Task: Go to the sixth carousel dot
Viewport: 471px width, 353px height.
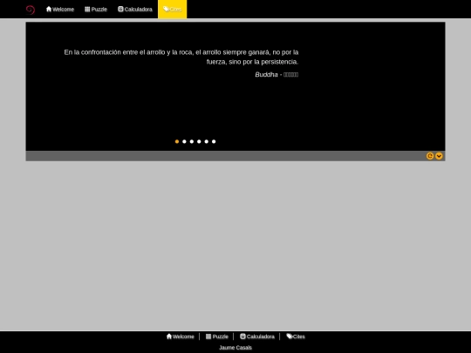Action: coord(214,142)
